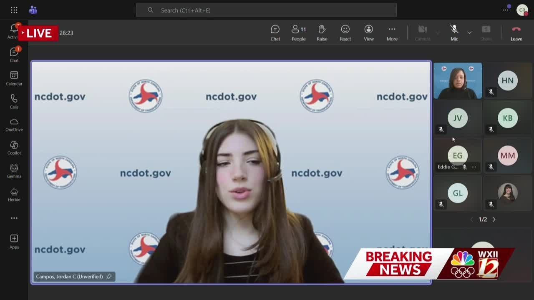
Task: Open the Herbie app
Action: [x=14, y=195]
